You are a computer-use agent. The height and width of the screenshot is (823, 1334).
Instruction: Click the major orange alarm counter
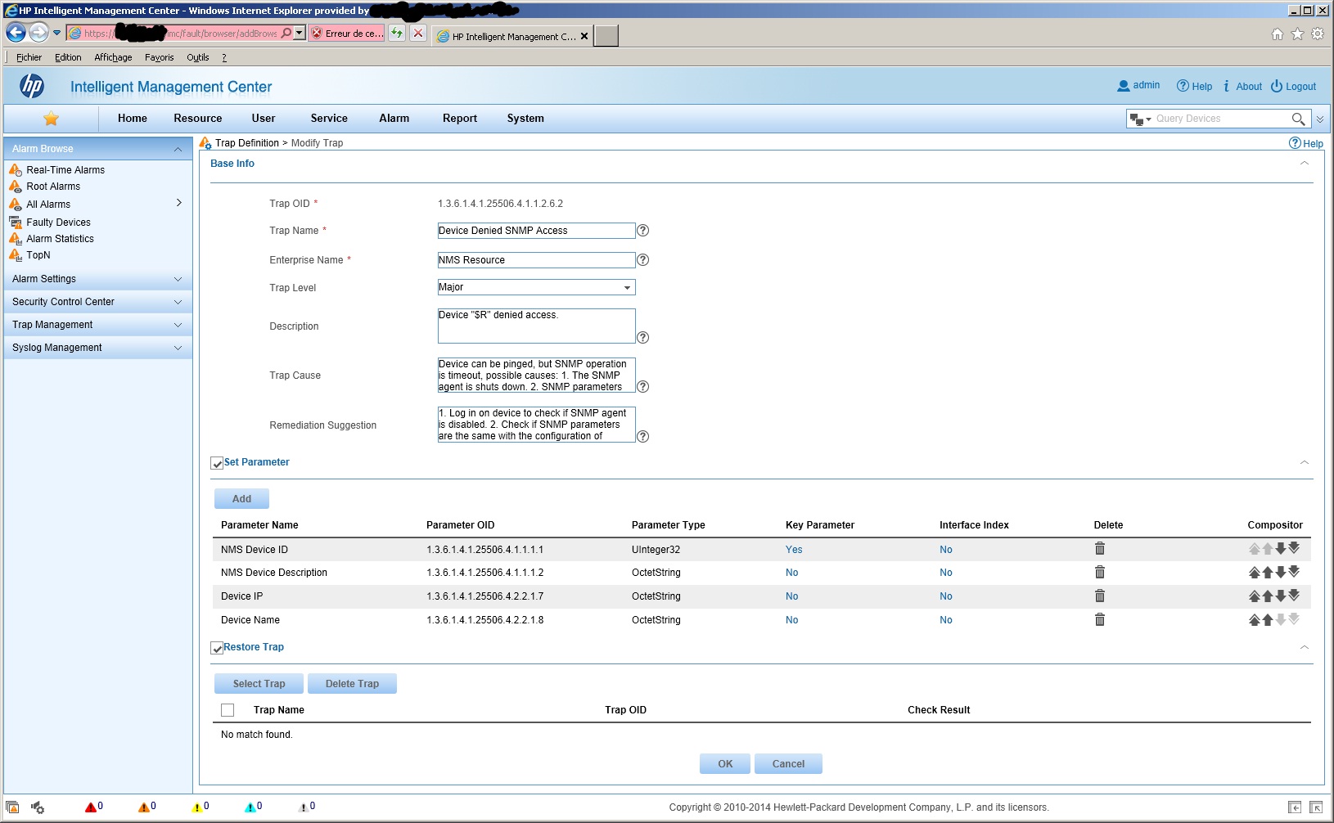[147, 807]
